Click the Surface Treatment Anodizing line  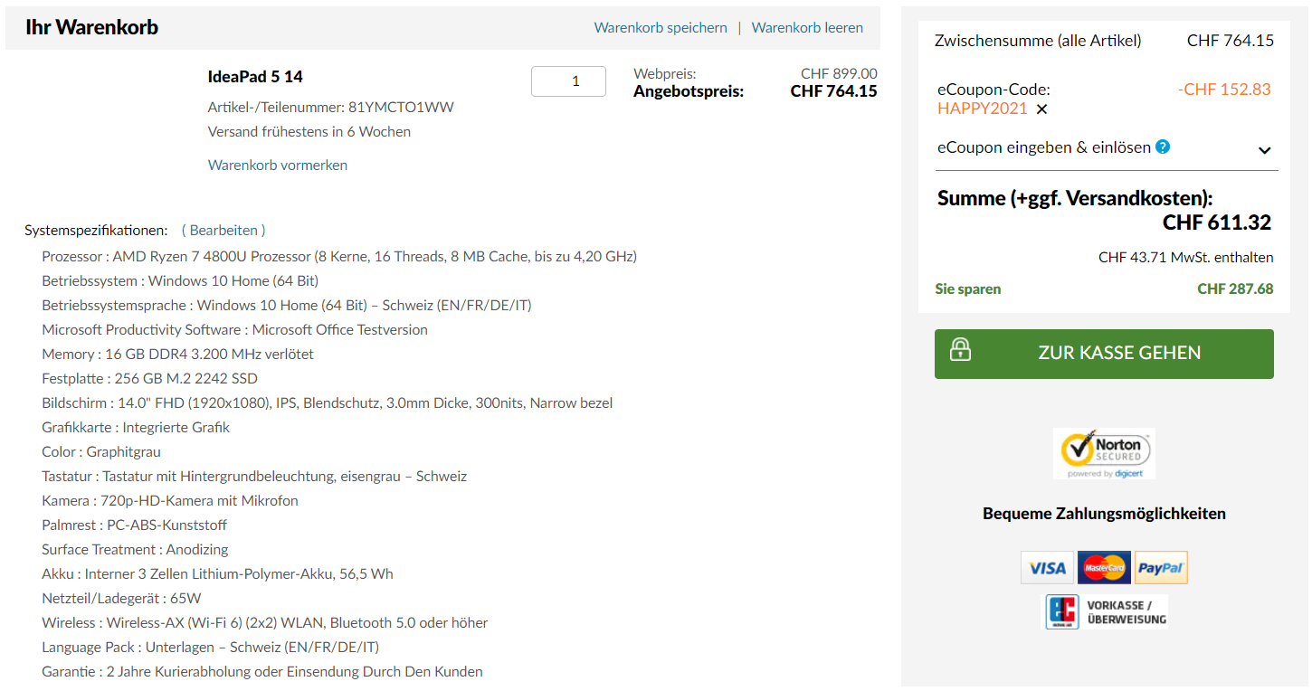[x=135, y=550]
